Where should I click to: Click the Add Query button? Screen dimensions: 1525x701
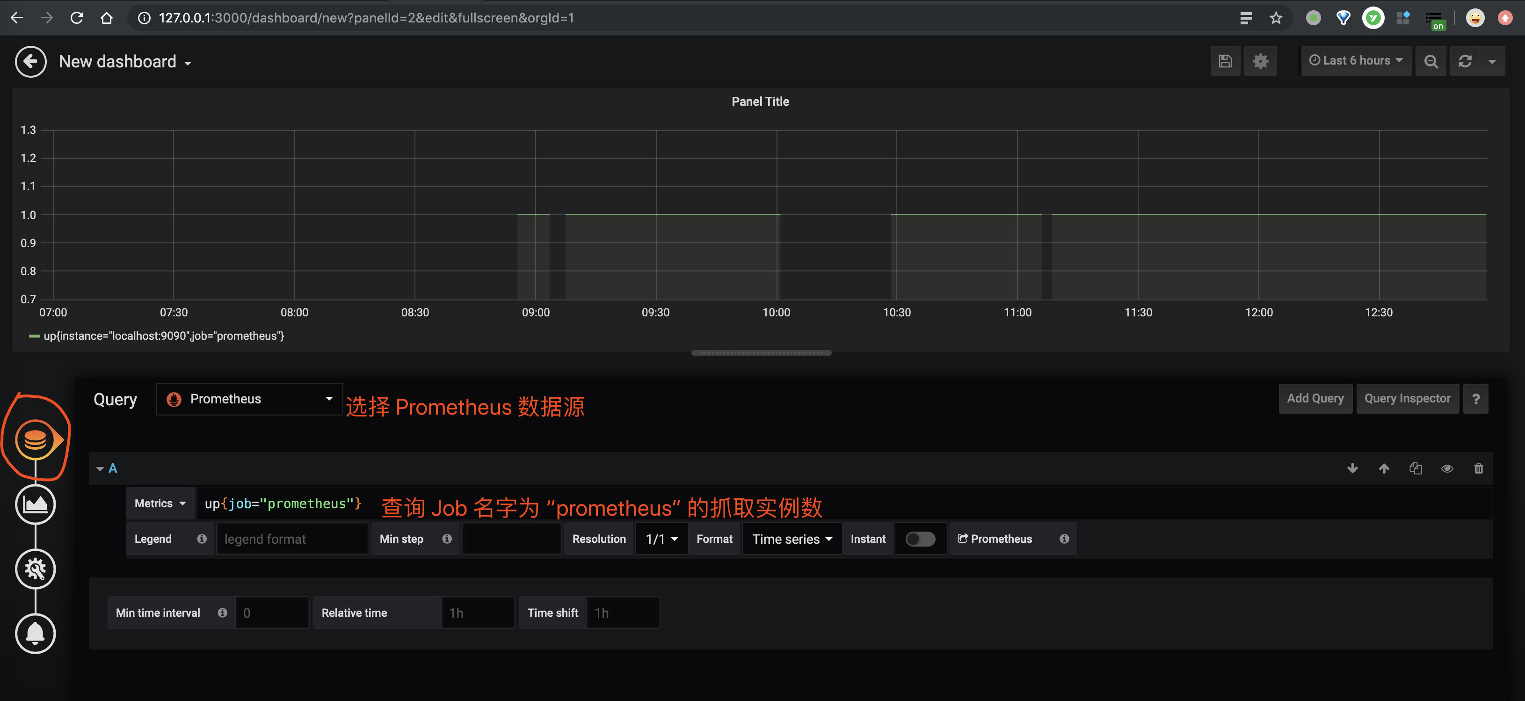point(1315,398)
